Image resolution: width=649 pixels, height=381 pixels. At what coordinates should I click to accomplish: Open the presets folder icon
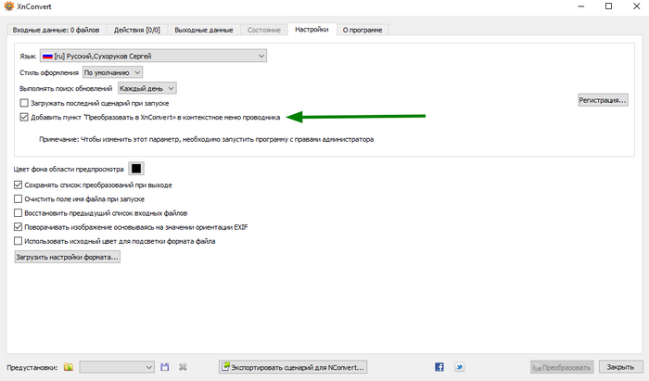coord(69,367)
